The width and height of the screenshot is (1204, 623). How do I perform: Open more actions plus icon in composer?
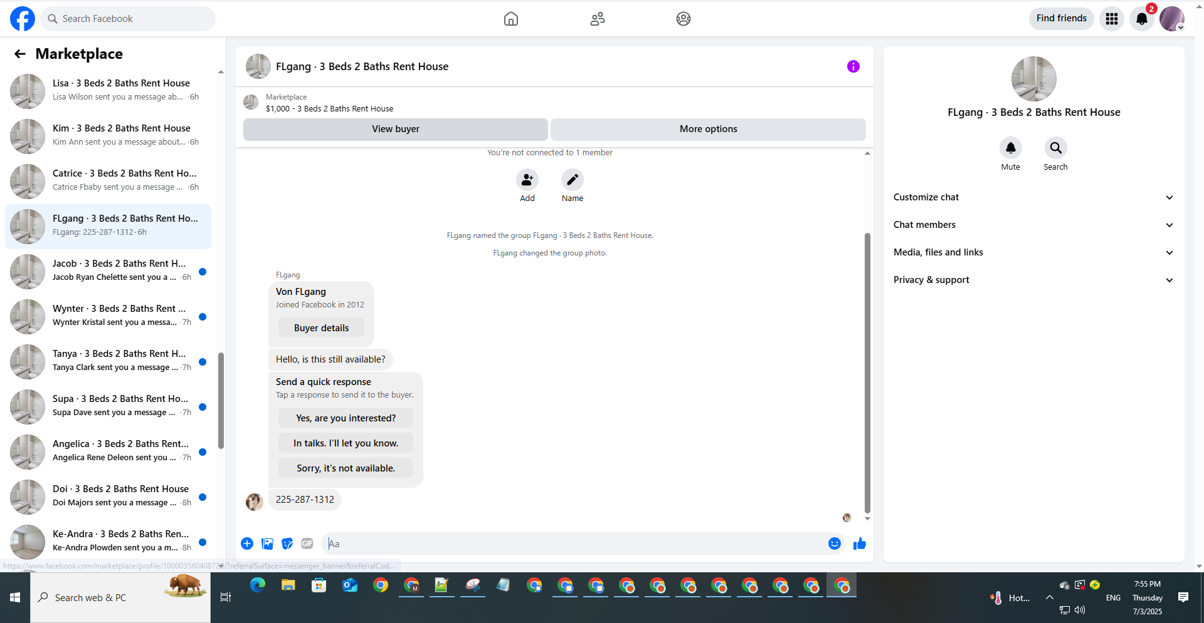247,543
